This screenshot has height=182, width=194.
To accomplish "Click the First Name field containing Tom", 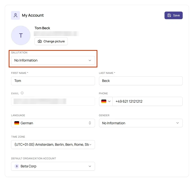I will (x=53, y=81).
